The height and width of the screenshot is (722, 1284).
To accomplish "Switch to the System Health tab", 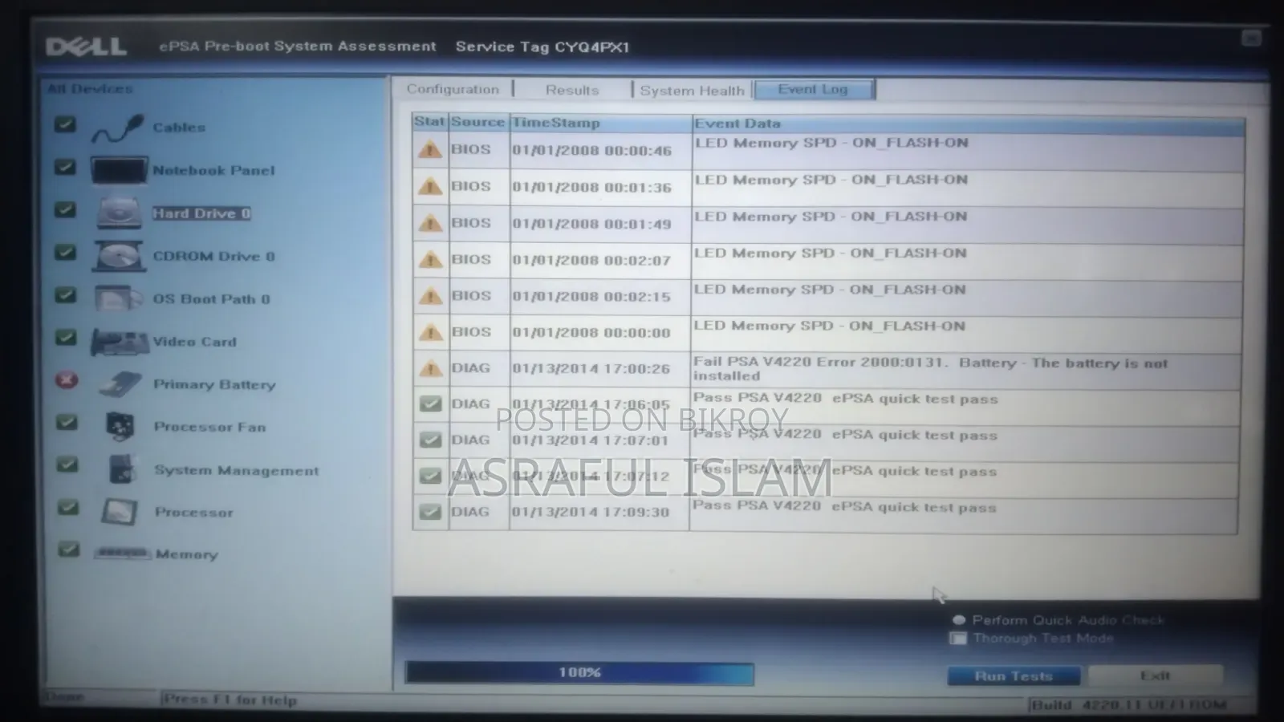I will [693, 90].
